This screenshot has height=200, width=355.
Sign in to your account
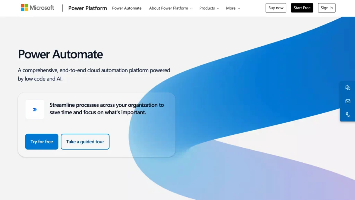pos(326,8)
